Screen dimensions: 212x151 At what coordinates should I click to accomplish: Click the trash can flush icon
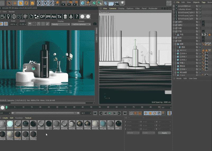coord(65,17)
